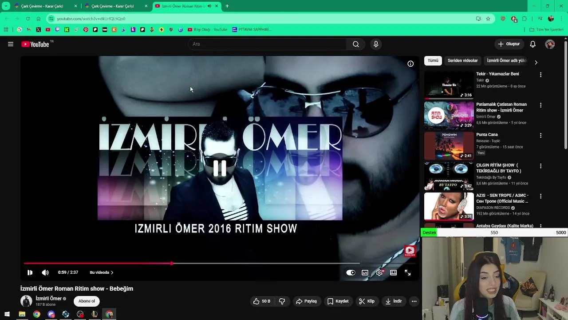Open Chrome extensions puzzle icon
The width and height of the screenshot is (568, 320).
click(x=525, y=19)
